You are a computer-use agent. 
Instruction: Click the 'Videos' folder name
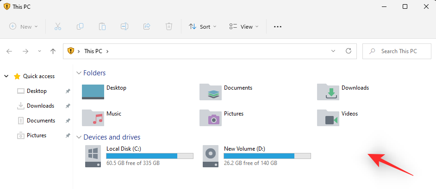pyautogui.click(x=349, y=114)
